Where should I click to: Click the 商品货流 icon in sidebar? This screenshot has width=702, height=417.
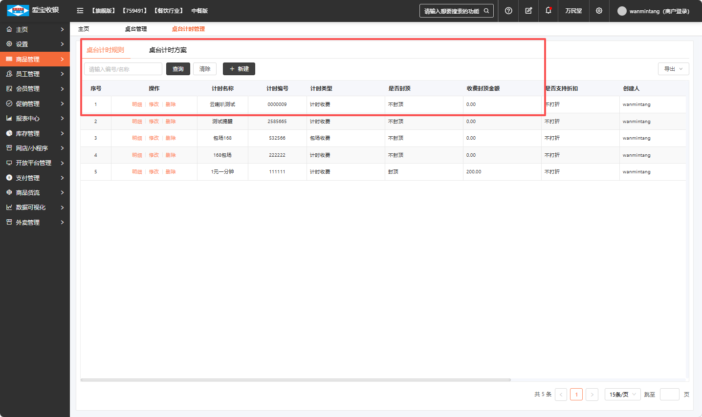(9, 192)
